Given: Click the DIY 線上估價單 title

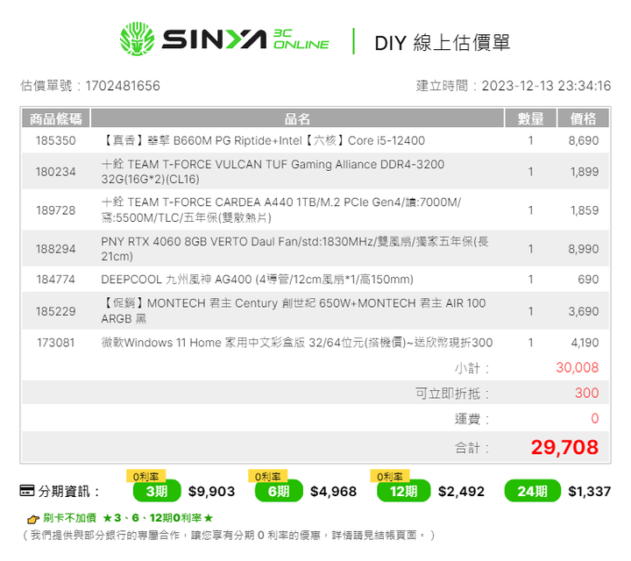Looking at the screenshot, I should 443,43.
